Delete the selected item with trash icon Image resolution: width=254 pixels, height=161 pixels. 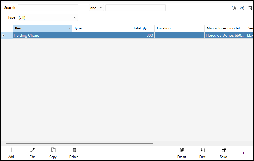click(74, 152)
